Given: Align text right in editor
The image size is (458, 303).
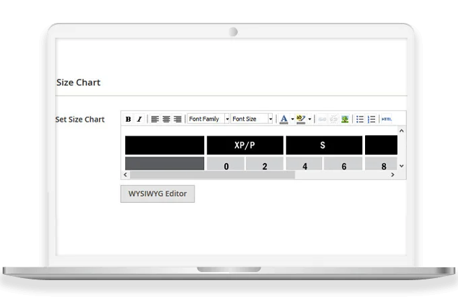Looking at the screenshot, I should coord(177,119).
